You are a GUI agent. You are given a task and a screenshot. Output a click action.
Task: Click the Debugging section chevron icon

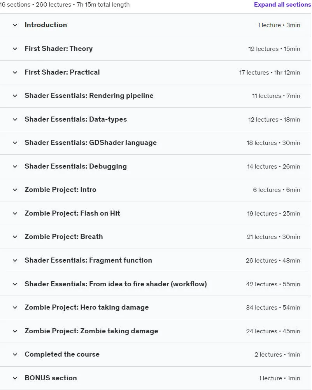(x=15, y=166)
